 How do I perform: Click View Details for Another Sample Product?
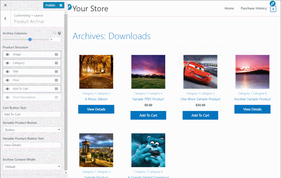(252, 109)
